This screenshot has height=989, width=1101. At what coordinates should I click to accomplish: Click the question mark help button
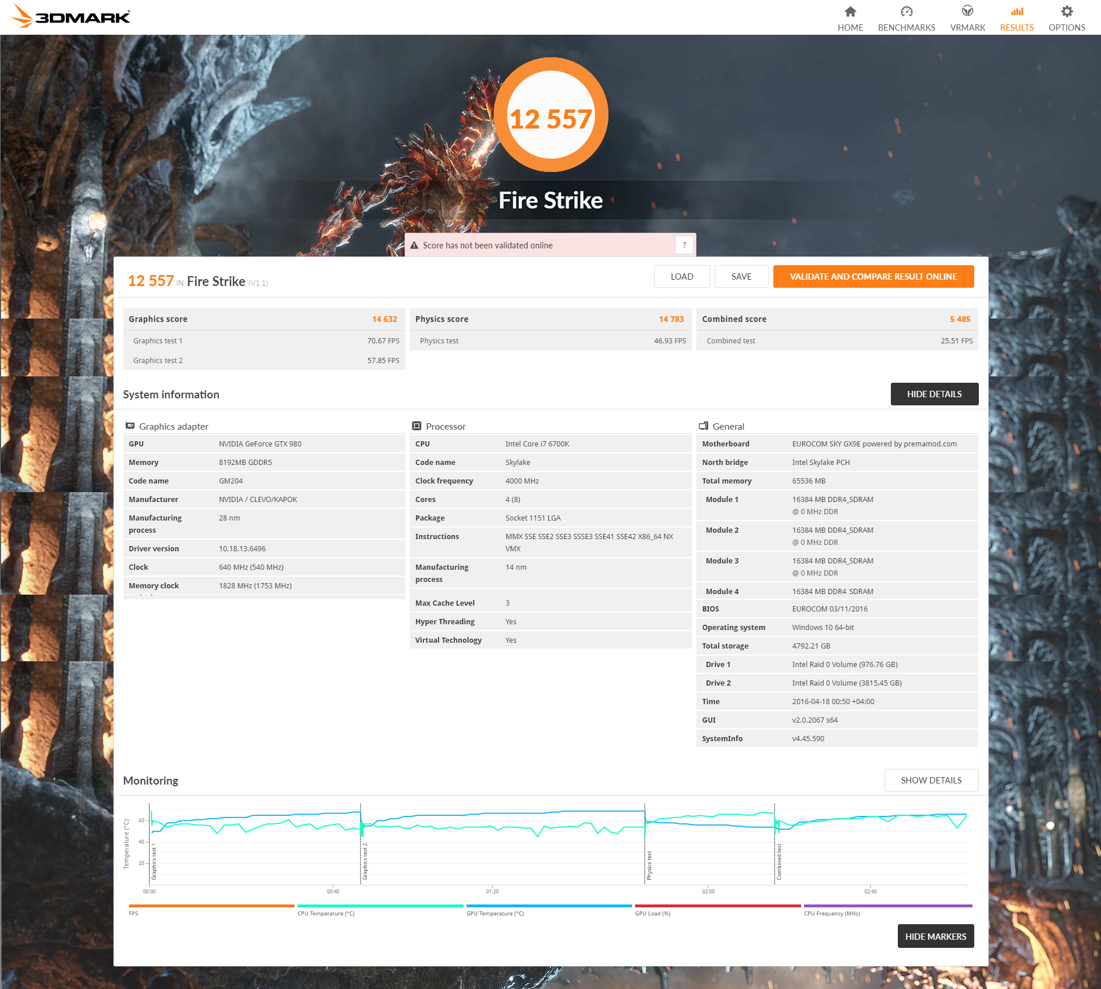pos(684,245)
